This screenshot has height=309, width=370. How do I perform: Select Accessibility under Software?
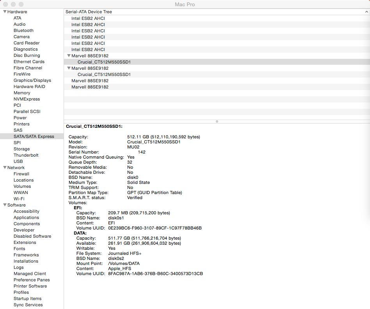point(27,211)
